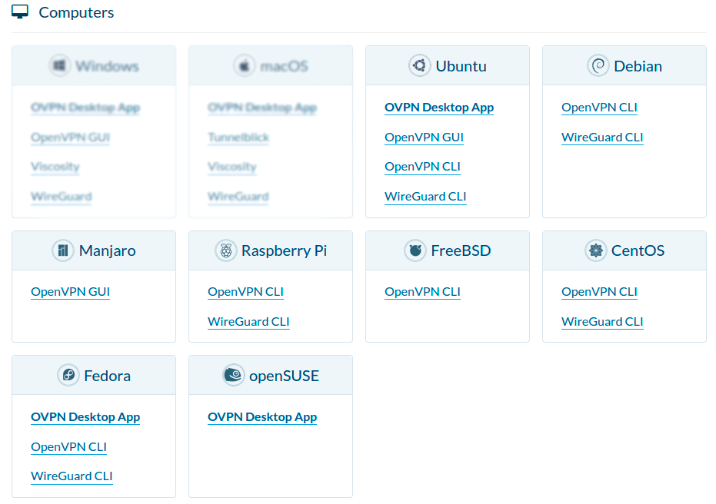
Task: Click the Raspberry Pi heading text
Action: click(x=284, y=251)
